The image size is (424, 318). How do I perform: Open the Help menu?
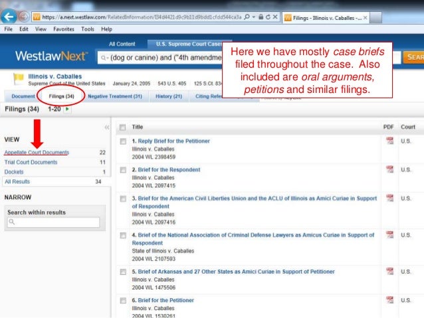(106, 29)
